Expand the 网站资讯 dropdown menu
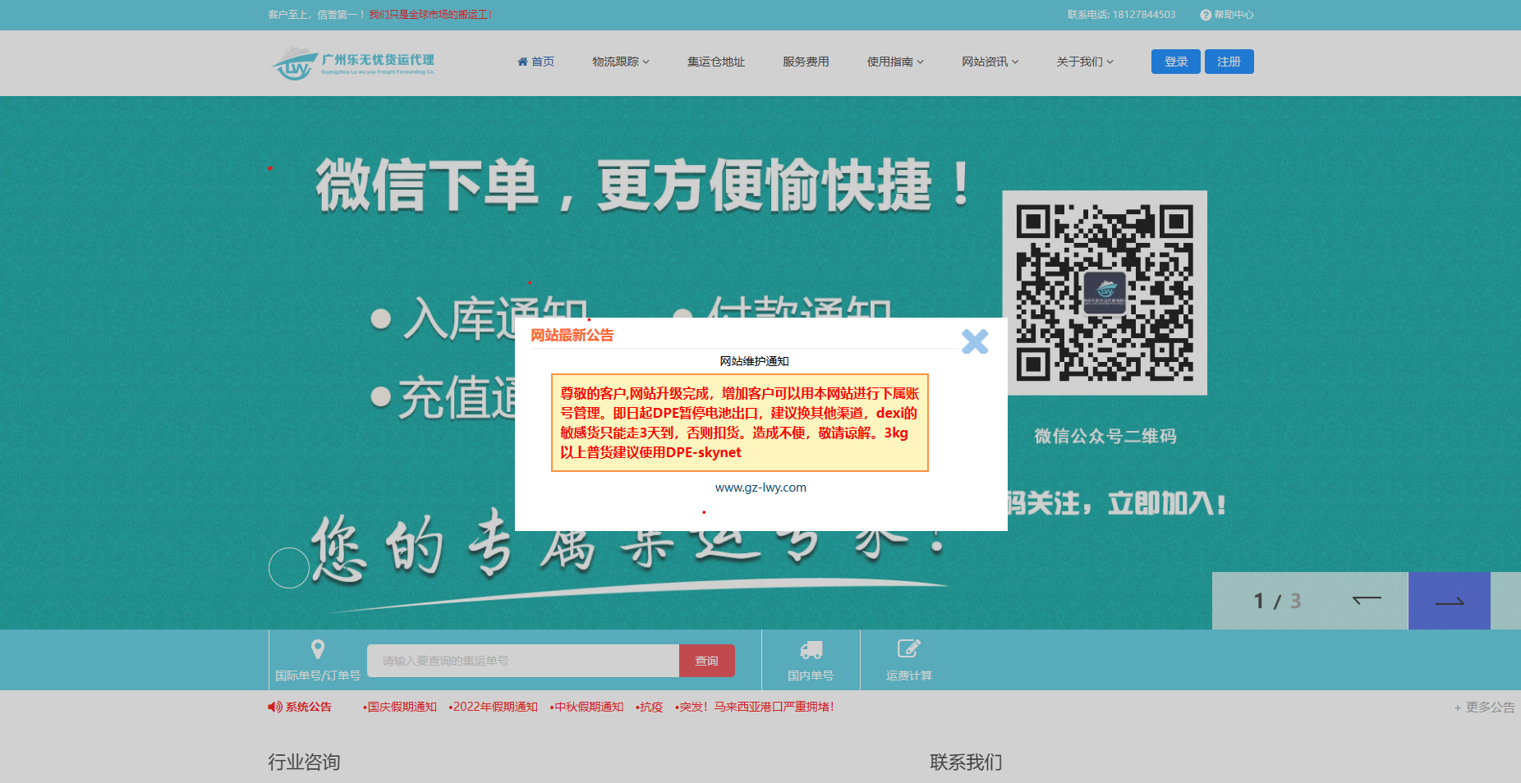 [990, 62]
